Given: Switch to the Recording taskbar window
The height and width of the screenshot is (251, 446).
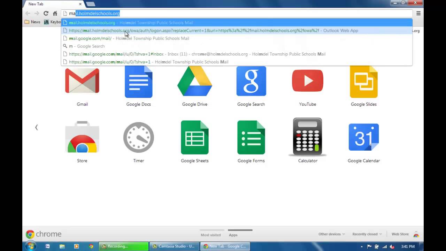Looking at the screenshot, I should click(x=124, y=246).
